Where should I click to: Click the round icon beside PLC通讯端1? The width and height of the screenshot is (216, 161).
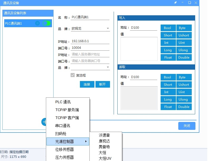(37, 23)
